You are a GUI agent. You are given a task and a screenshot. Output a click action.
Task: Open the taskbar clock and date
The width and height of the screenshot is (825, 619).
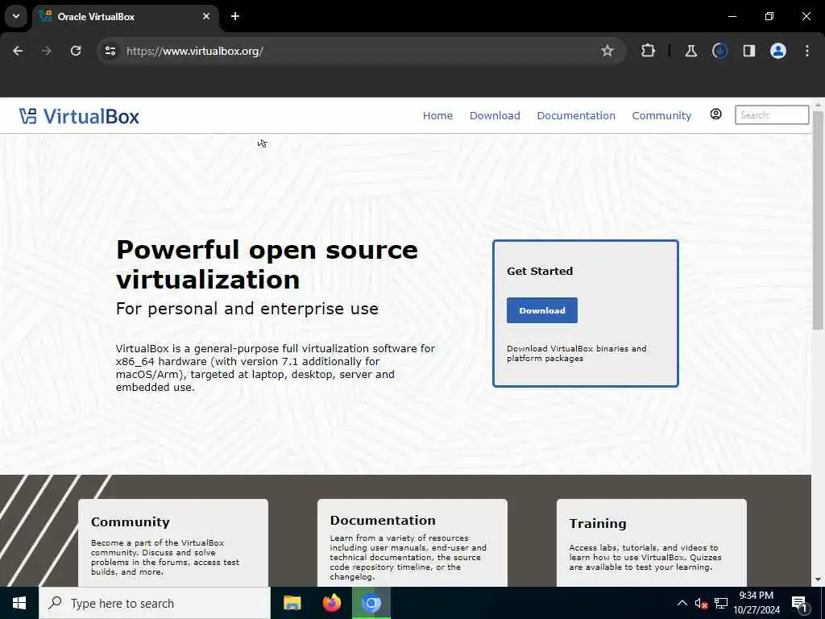point(756,603)
